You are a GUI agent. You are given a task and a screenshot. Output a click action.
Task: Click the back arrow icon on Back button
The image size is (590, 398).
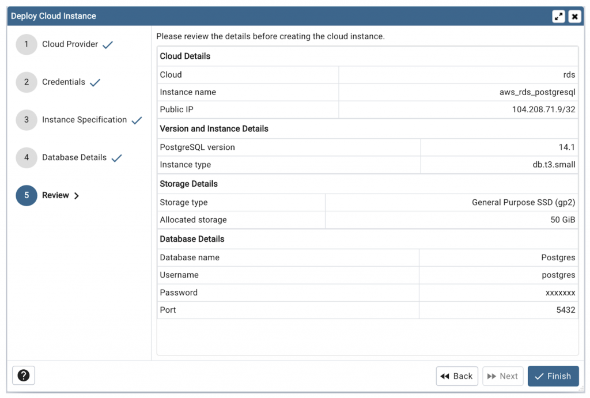pos(445,376)
